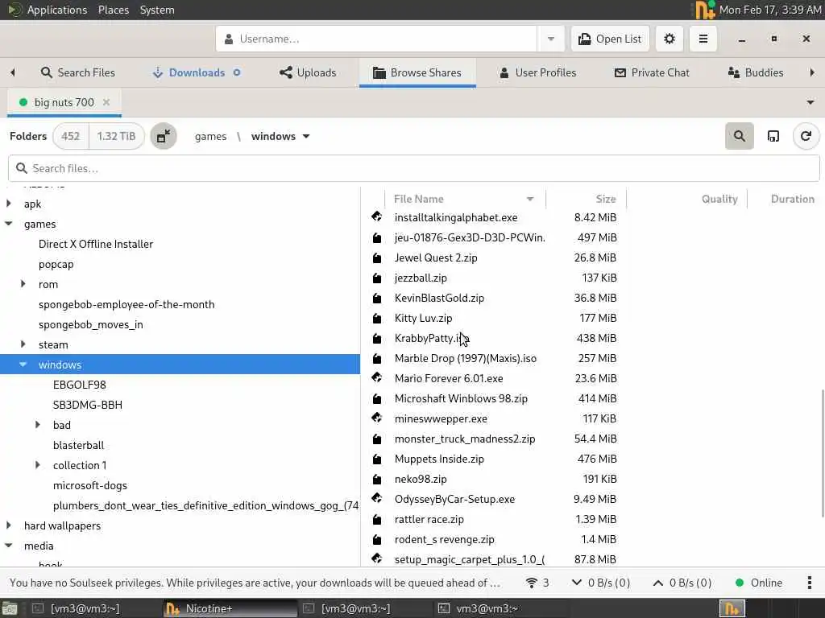Screen dimensions: 825x618
Task: Open the preferences gear icon
Action: (x=670, y=39)
